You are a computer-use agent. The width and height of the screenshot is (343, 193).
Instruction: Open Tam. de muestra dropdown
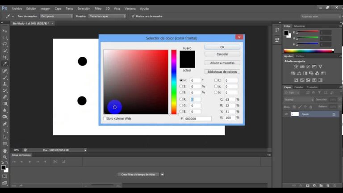point(56,16)
